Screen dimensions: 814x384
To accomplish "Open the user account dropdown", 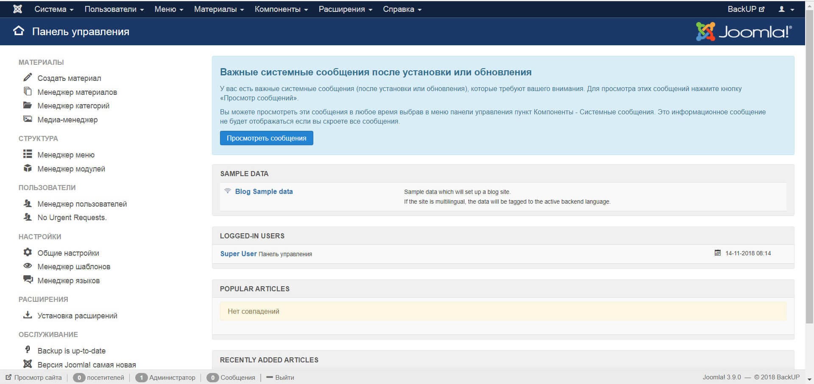I will pos(786,9).
